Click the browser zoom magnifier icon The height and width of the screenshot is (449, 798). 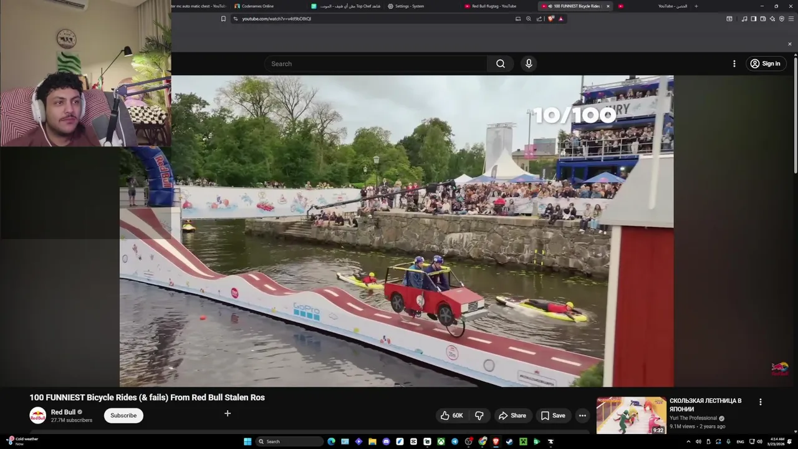click(x=529, y=19)
